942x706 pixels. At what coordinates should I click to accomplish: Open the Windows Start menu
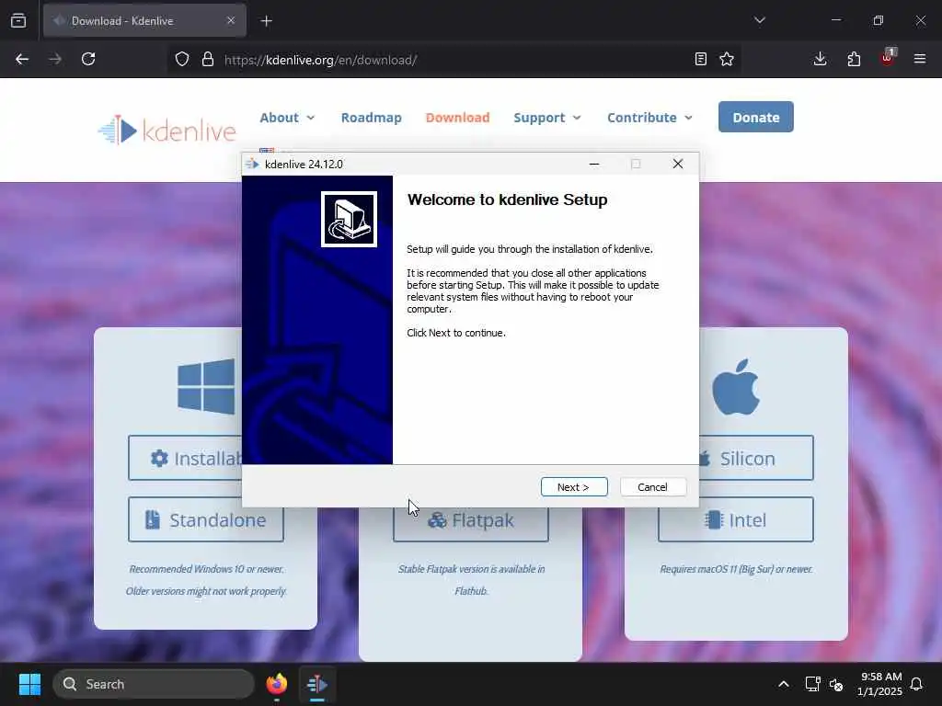(29, 684)
